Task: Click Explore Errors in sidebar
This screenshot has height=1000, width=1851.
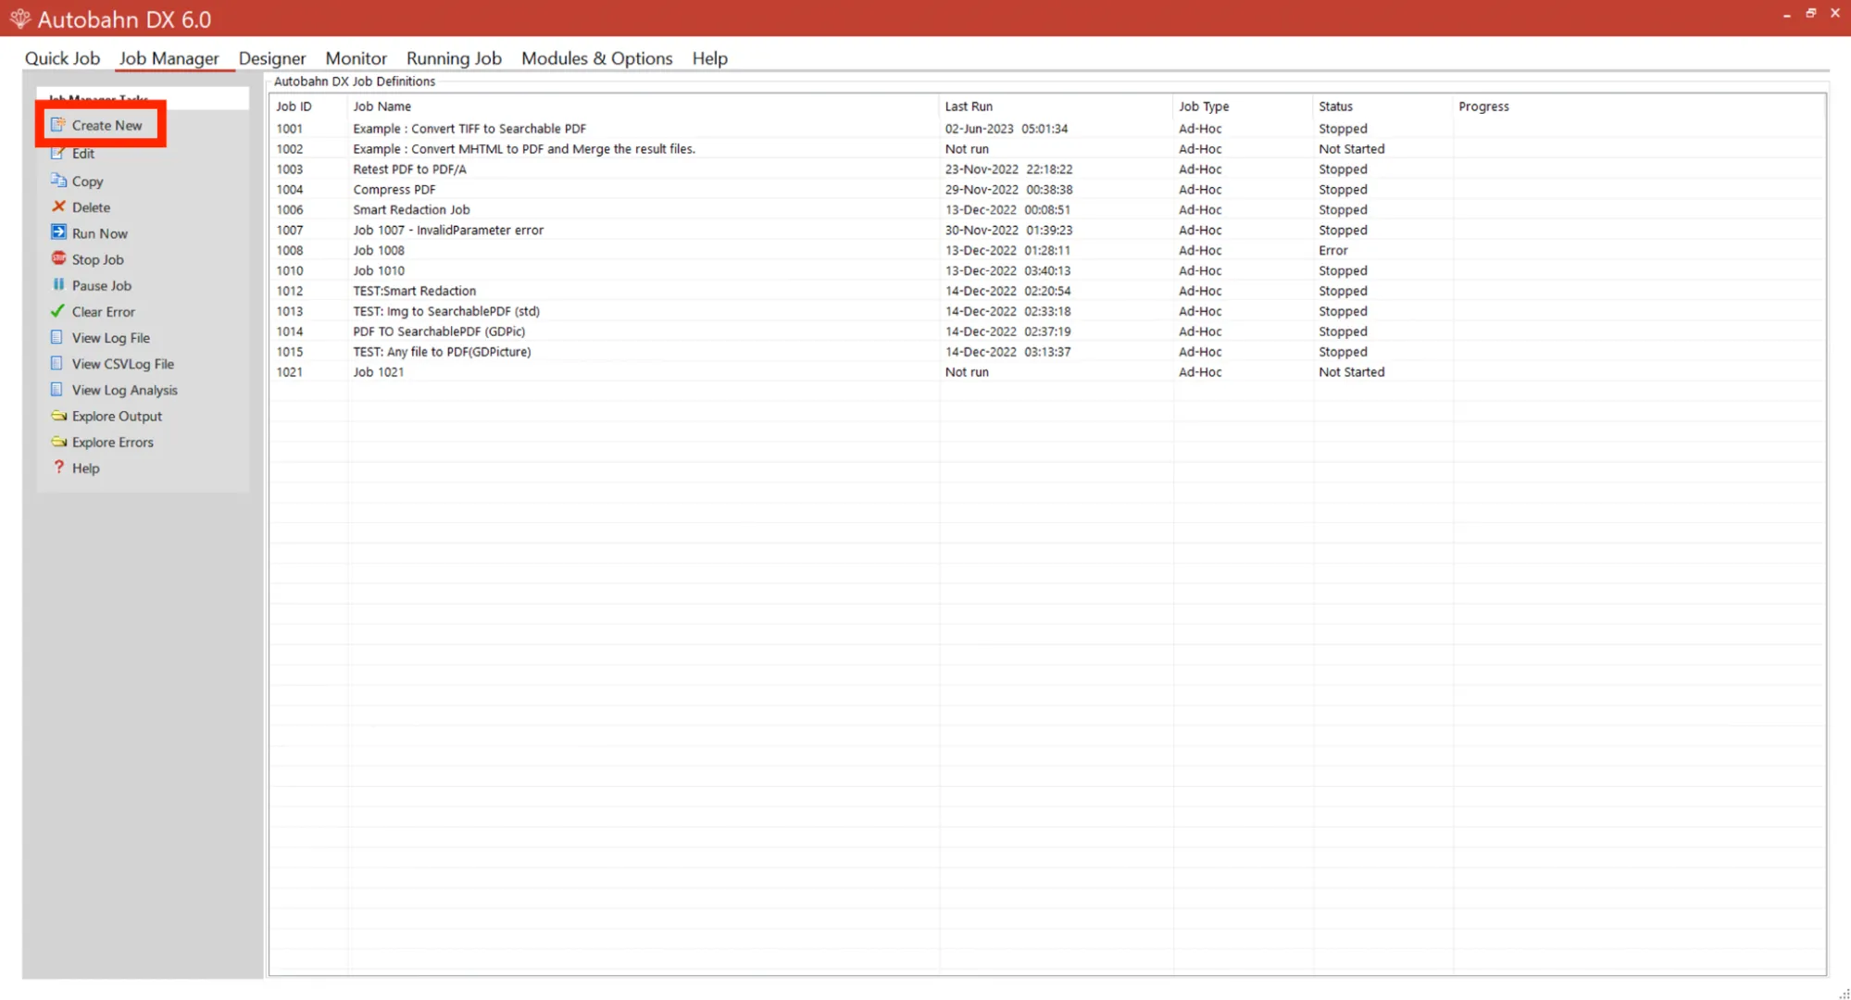Action: [112, 442]
